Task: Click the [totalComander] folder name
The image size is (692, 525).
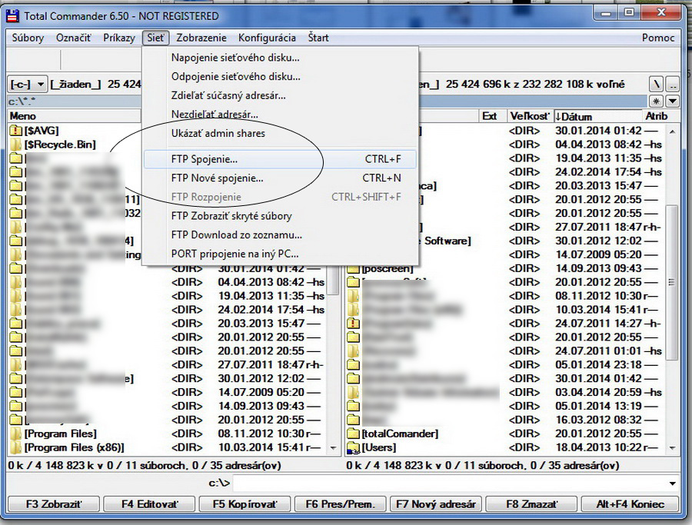Action: pos(400,434)
